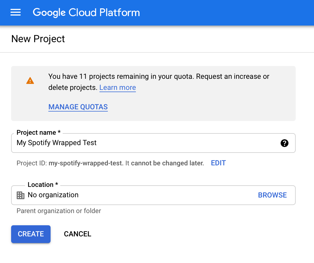
Task: Open the hamburger navigation menu
Action: coord(16,12)
